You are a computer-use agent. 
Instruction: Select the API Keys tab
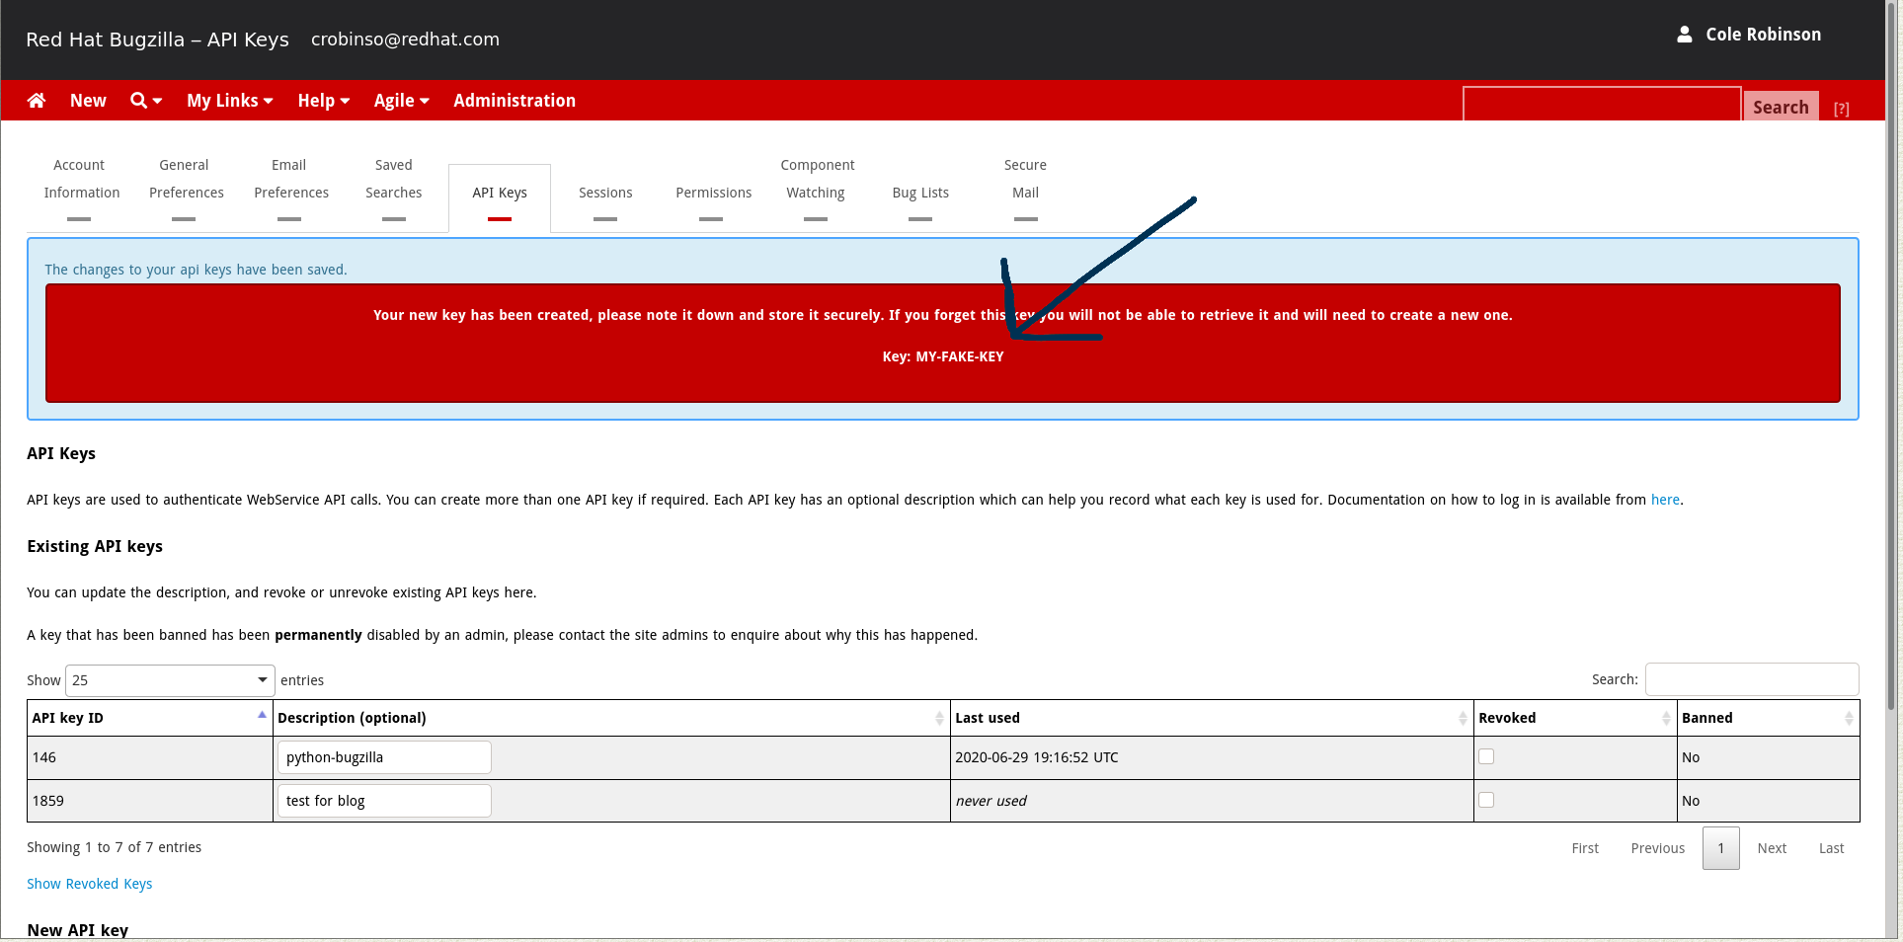(500, 196)
